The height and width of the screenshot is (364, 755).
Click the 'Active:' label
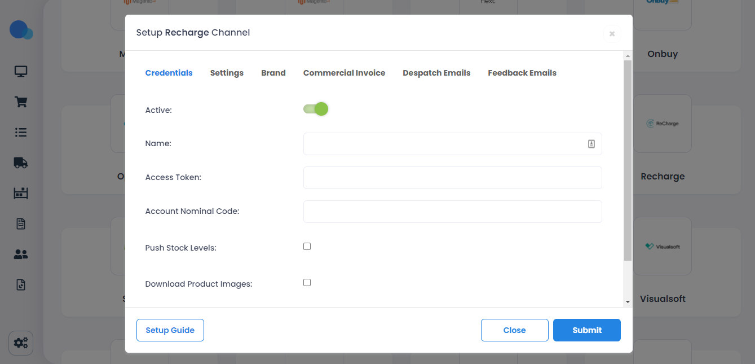pos(158,110)
